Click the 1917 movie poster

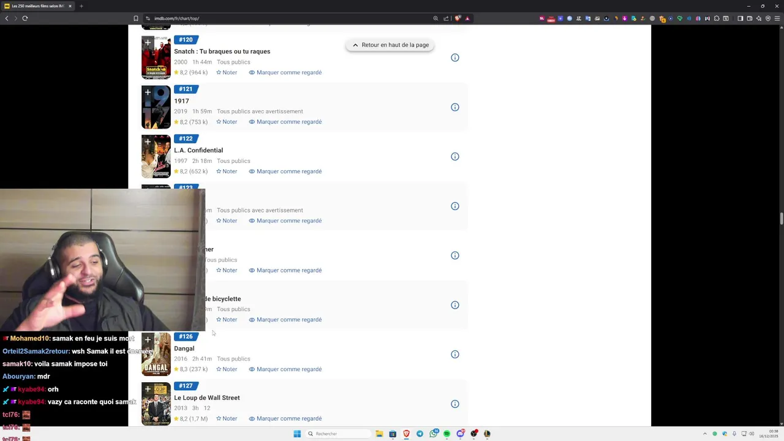click(x=156, y=107)
